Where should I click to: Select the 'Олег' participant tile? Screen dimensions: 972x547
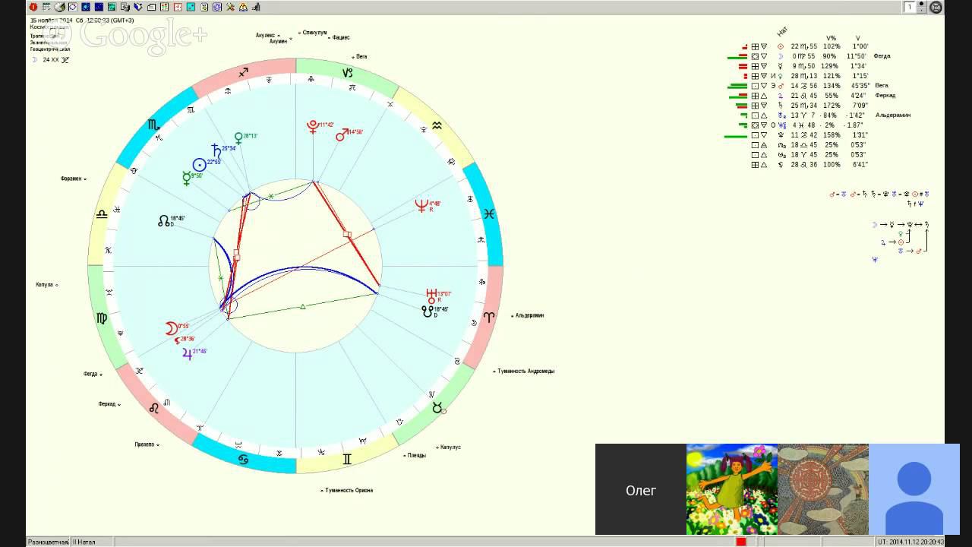point(640,489)
